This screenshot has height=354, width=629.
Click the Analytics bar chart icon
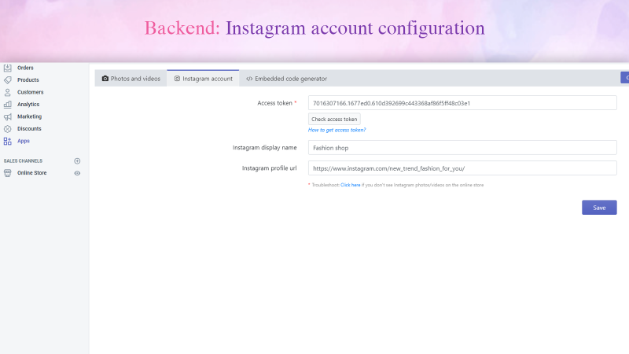pyautogui.click(x=8, y=105)
